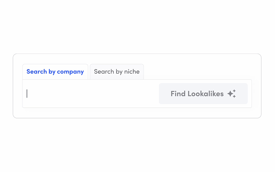Click the word Find on the gray button
The image size is (275, 172).
click(x=178, y=94)
